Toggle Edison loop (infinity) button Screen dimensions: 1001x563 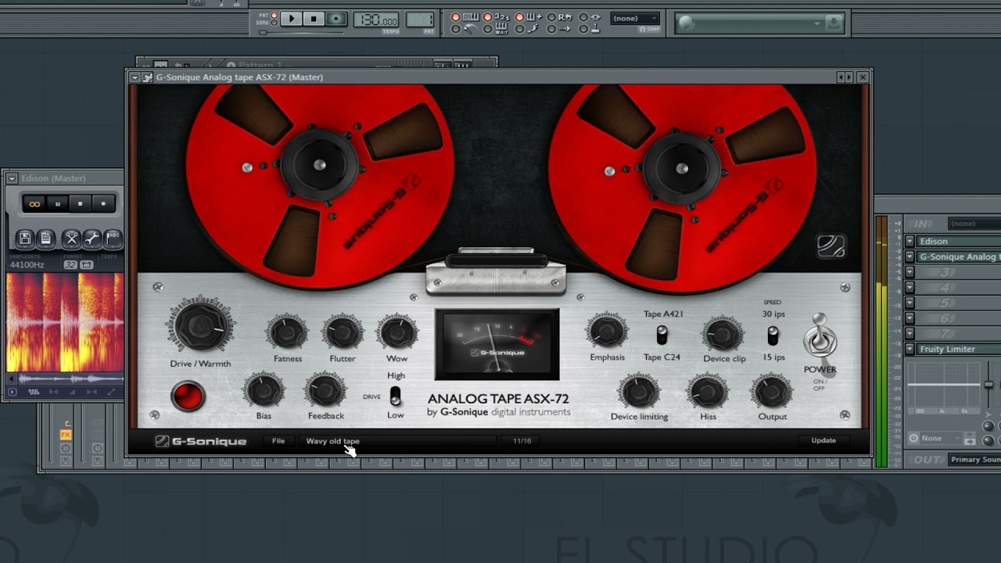[x=34, y=204]
